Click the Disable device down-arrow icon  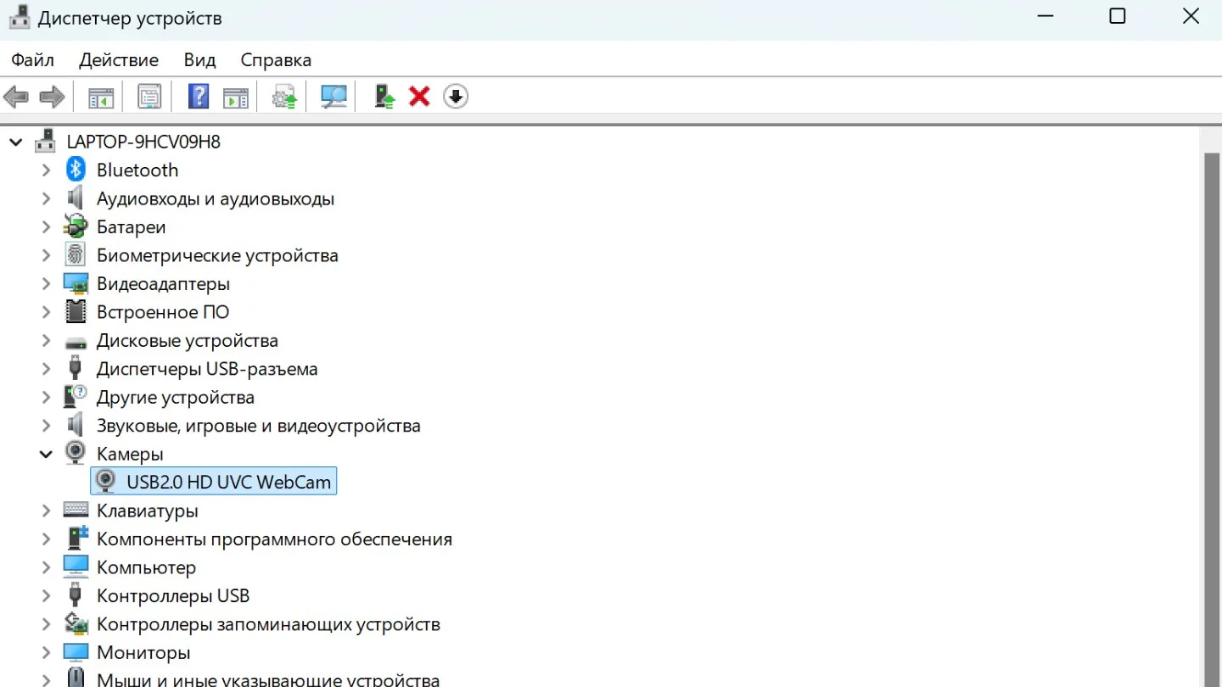[456, 97]
